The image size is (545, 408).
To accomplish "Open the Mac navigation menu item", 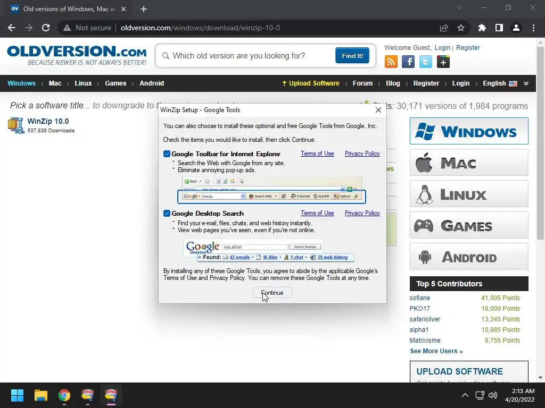I will [55, 83].
